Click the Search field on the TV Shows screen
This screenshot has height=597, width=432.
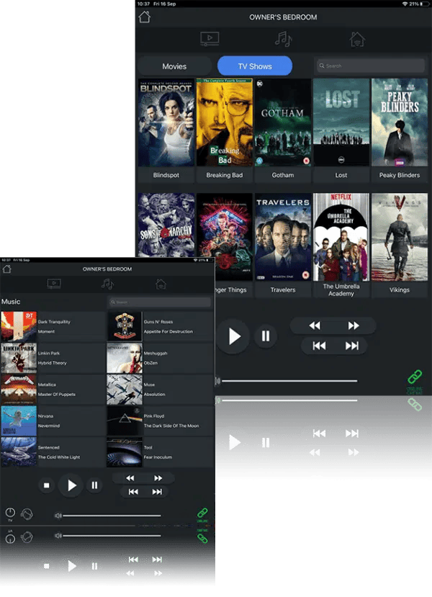[x=370, y=66]
